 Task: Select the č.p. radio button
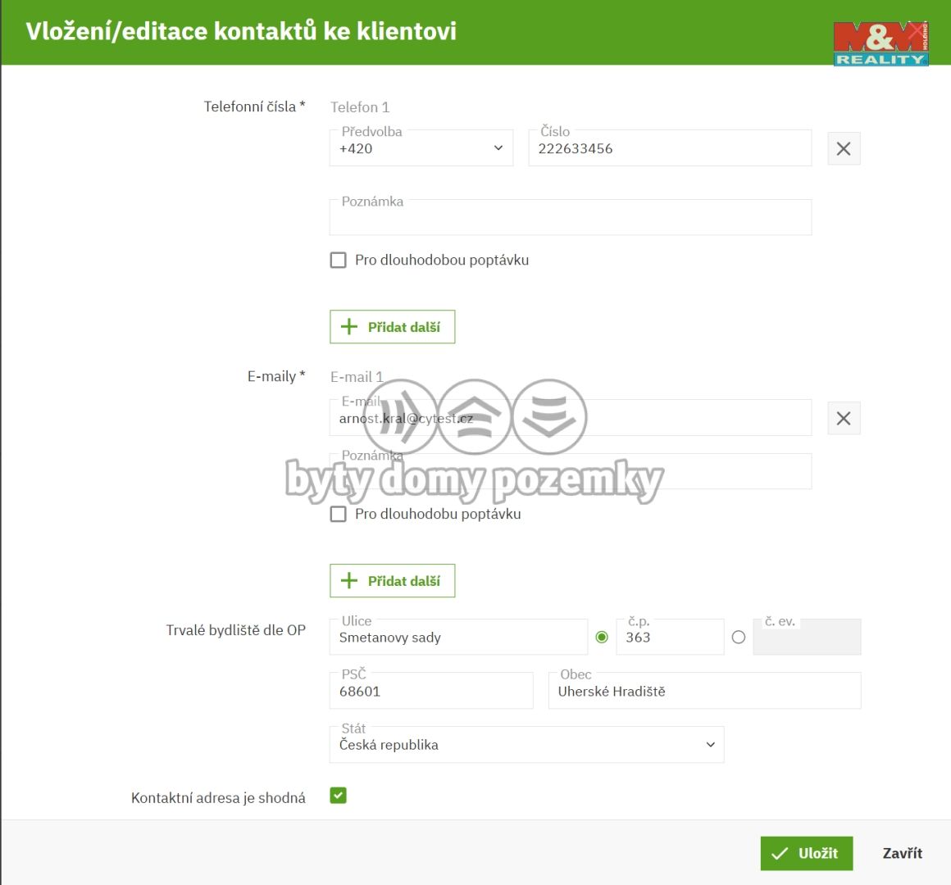[602, 638]
